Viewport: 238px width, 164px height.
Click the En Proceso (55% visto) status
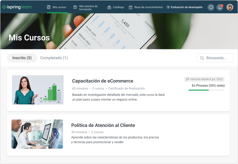pos(208,85)
